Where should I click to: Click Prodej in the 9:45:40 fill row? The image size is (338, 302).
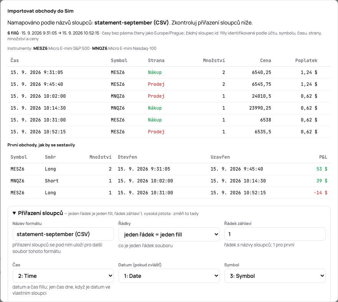156,84
